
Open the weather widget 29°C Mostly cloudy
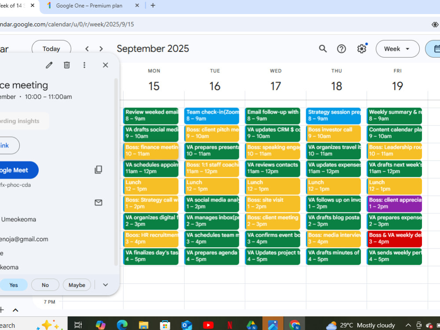[x=361, y=325]
